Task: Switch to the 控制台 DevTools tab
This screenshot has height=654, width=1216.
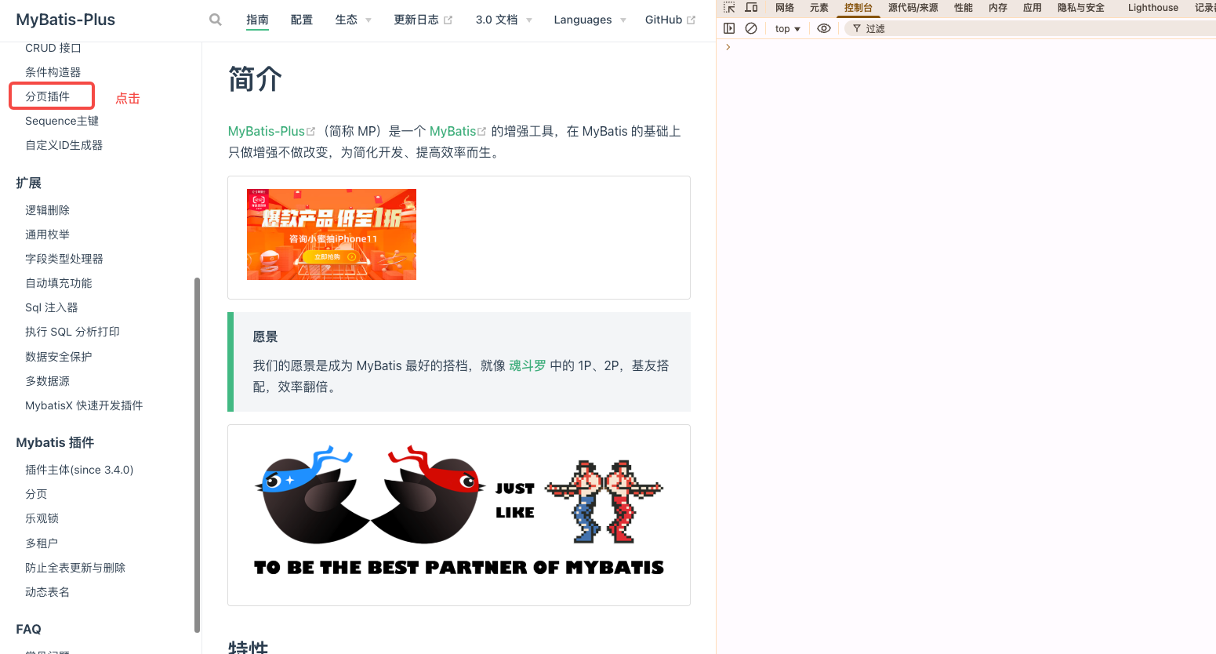Action: tap(858, 8)
